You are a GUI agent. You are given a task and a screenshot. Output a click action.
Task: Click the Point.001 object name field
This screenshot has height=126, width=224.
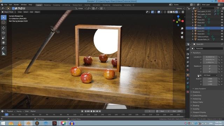tap(209, 49)
